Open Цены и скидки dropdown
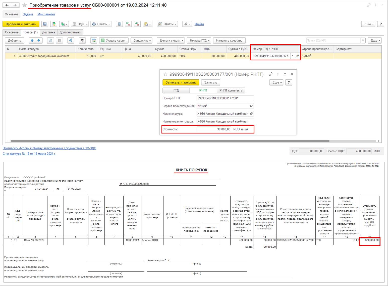 [x=171, y=41]
